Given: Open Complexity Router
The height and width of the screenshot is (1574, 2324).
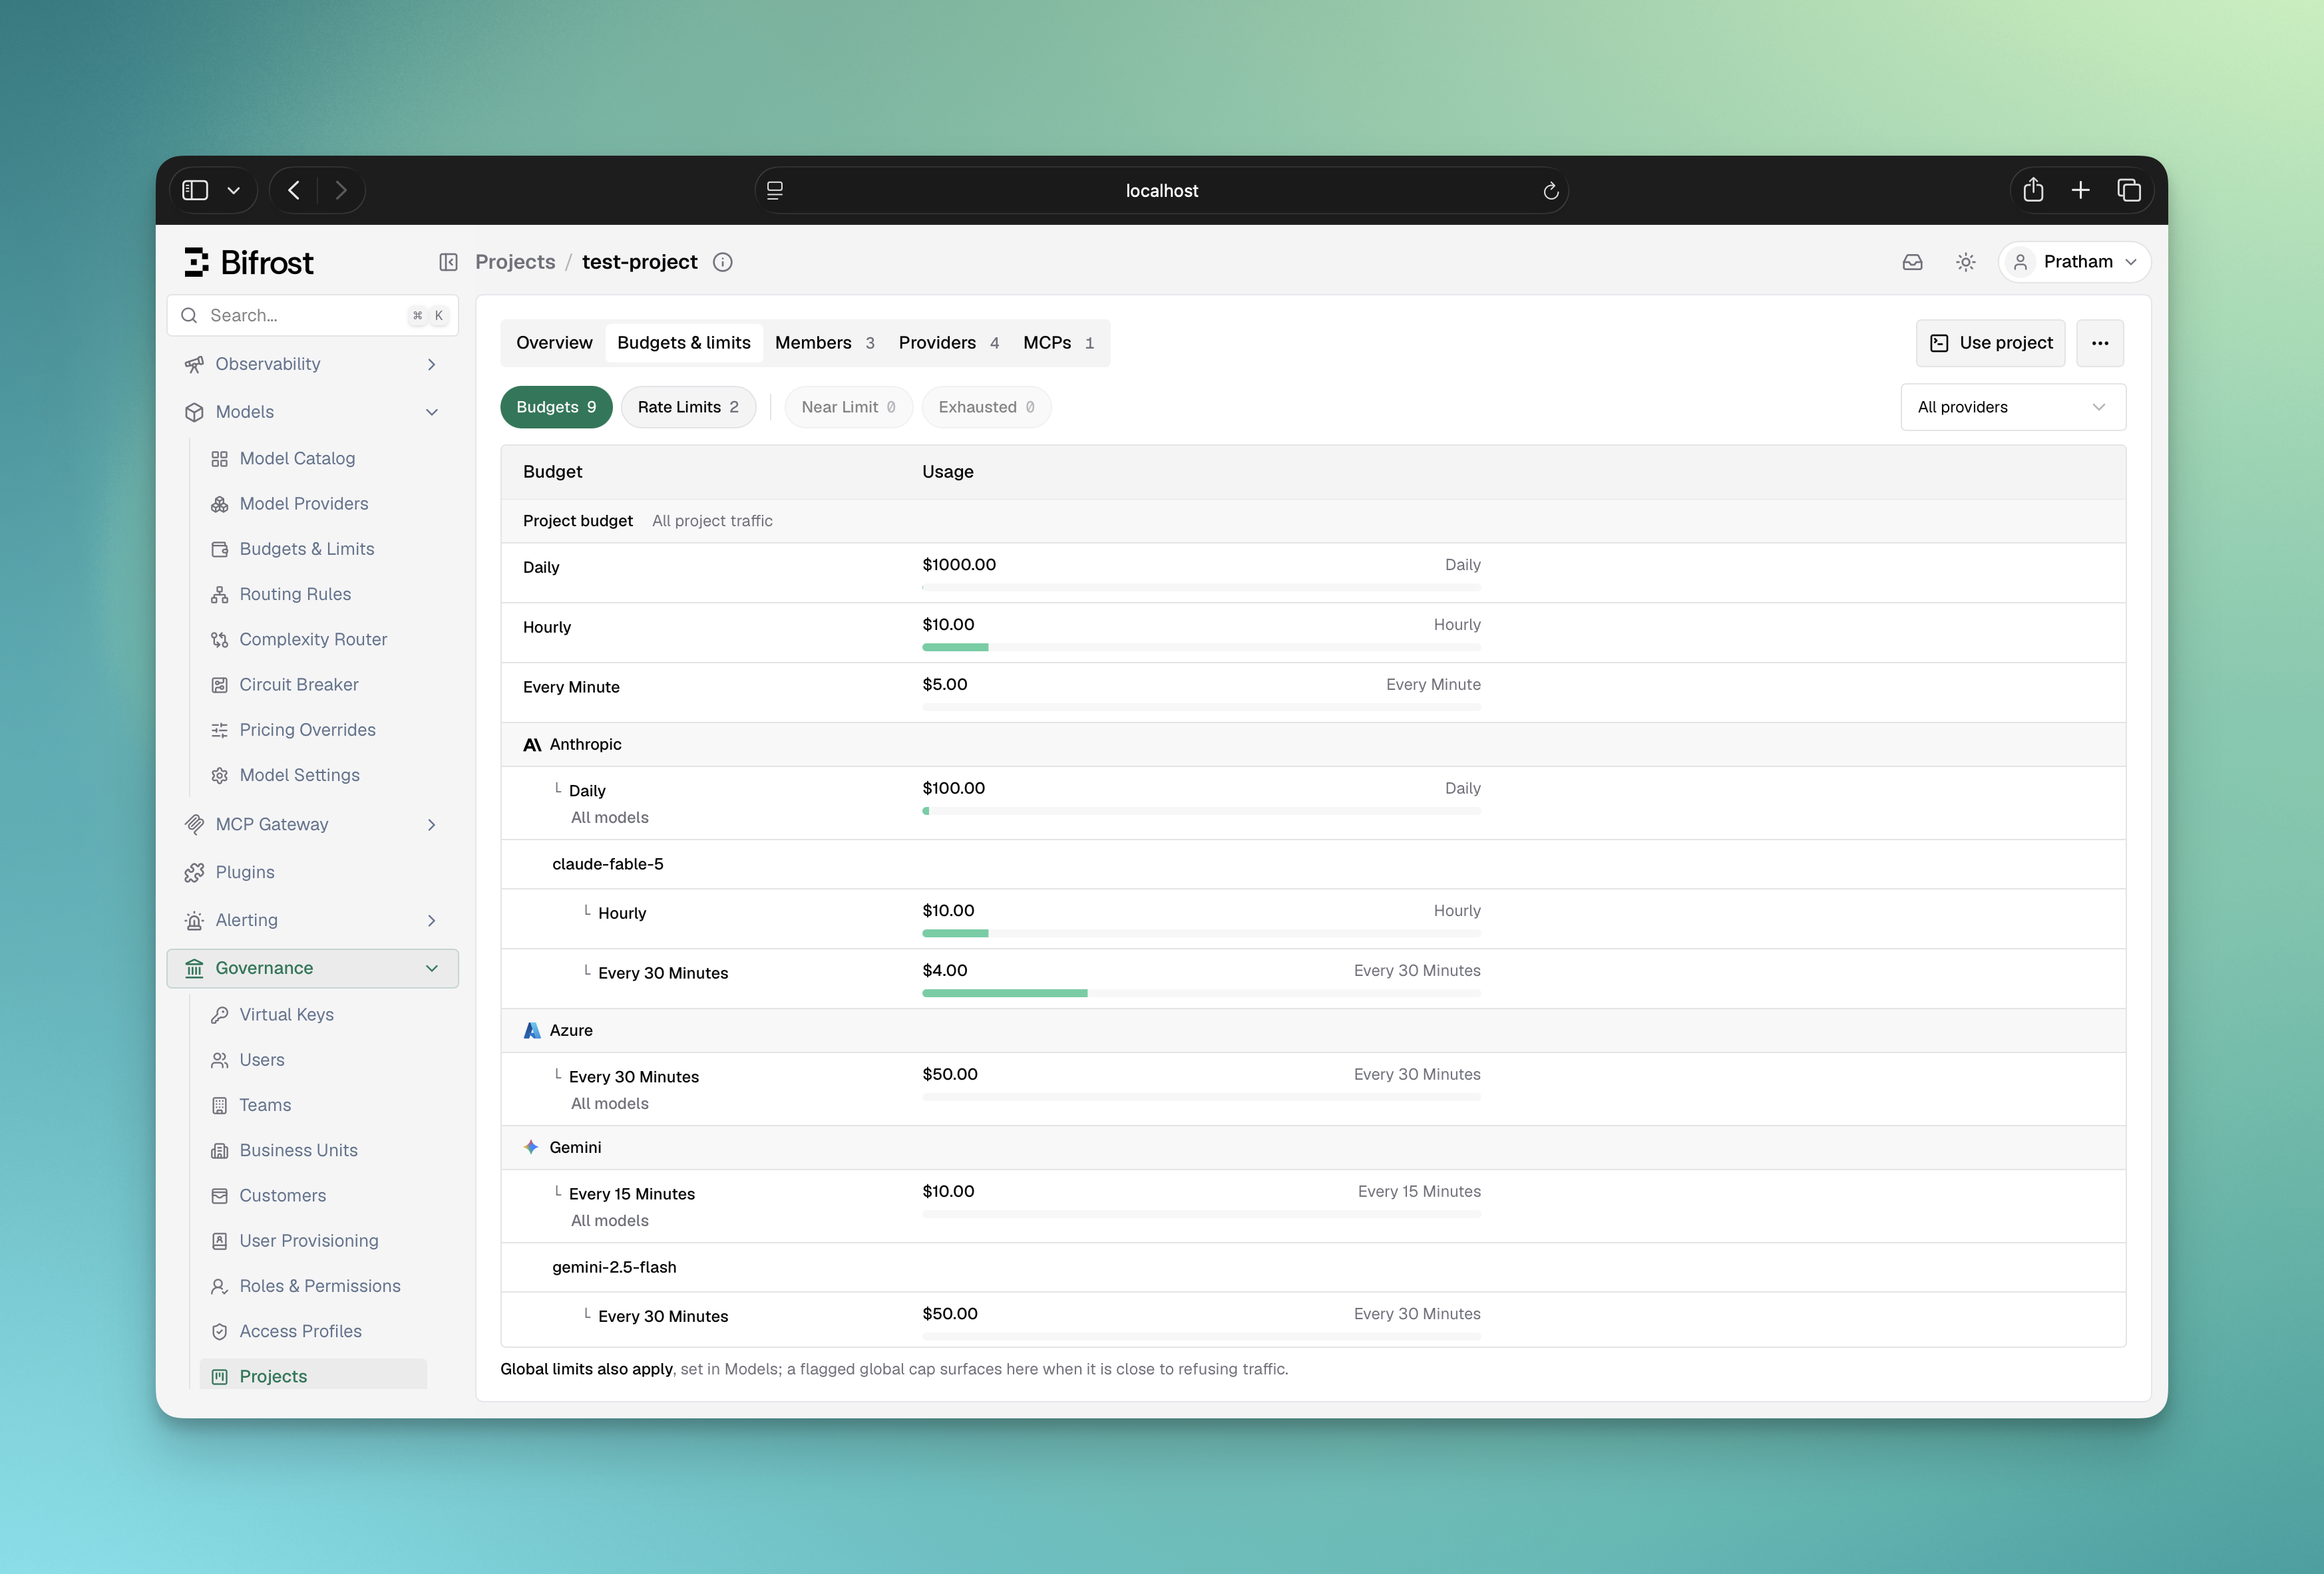Looking at the screenshot, I should 313,639.
